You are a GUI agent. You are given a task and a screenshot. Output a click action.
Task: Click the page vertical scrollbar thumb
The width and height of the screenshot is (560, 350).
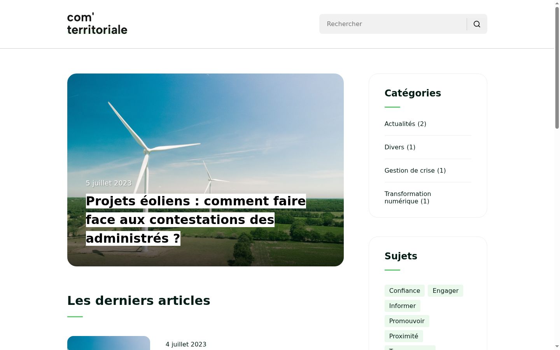(x=557, y=67)
